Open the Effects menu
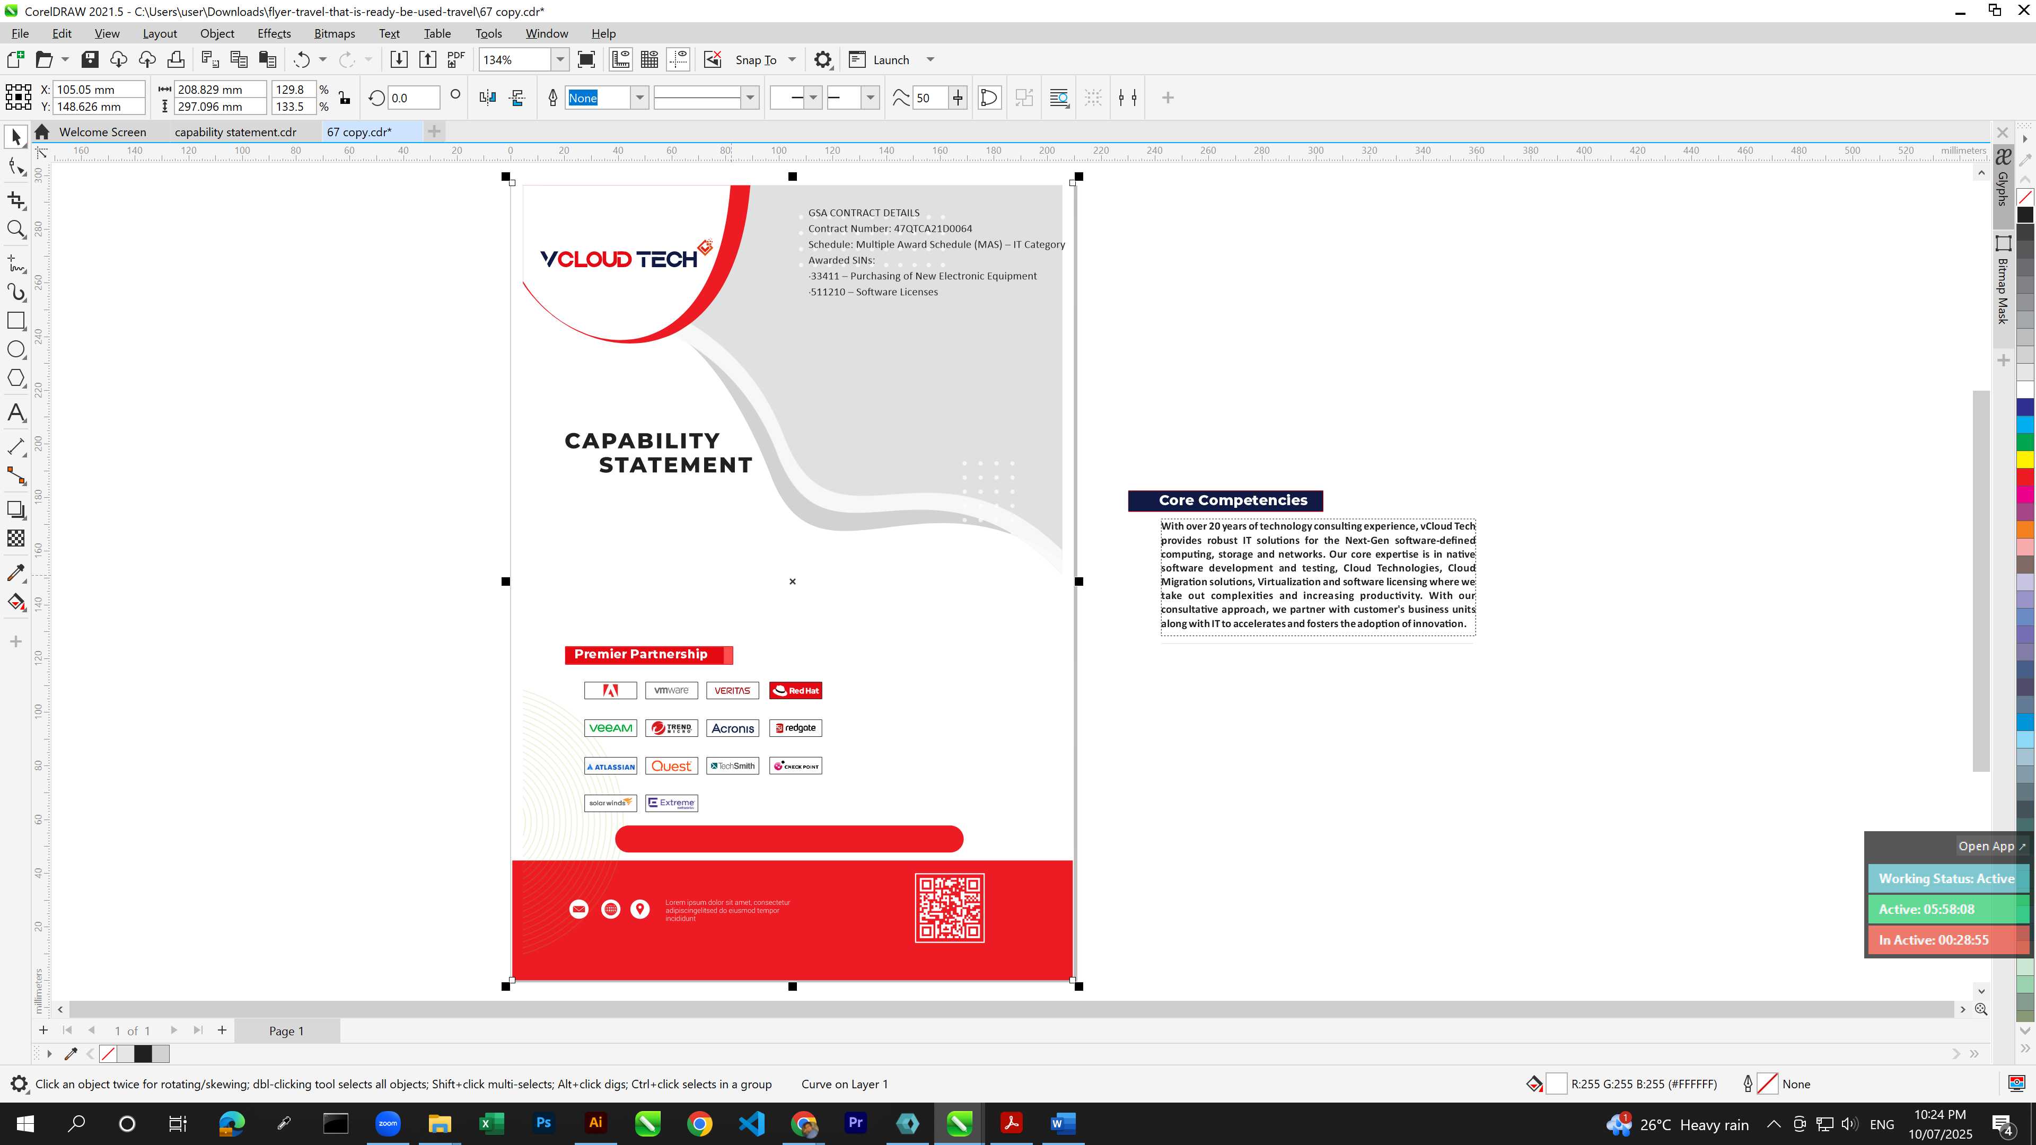 click(x=274, y=33)
